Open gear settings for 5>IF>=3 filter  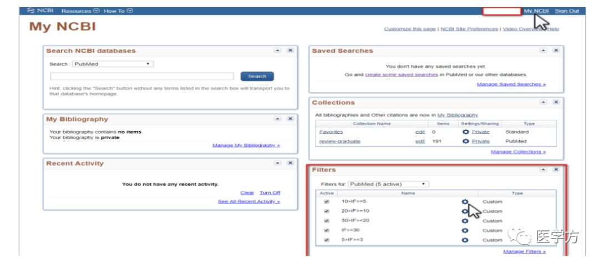point(465,240)
